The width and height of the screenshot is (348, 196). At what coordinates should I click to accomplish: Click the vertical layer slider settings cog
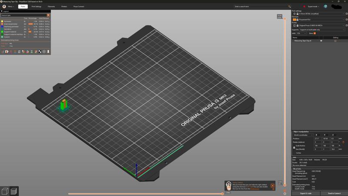(x=285, y=193)
